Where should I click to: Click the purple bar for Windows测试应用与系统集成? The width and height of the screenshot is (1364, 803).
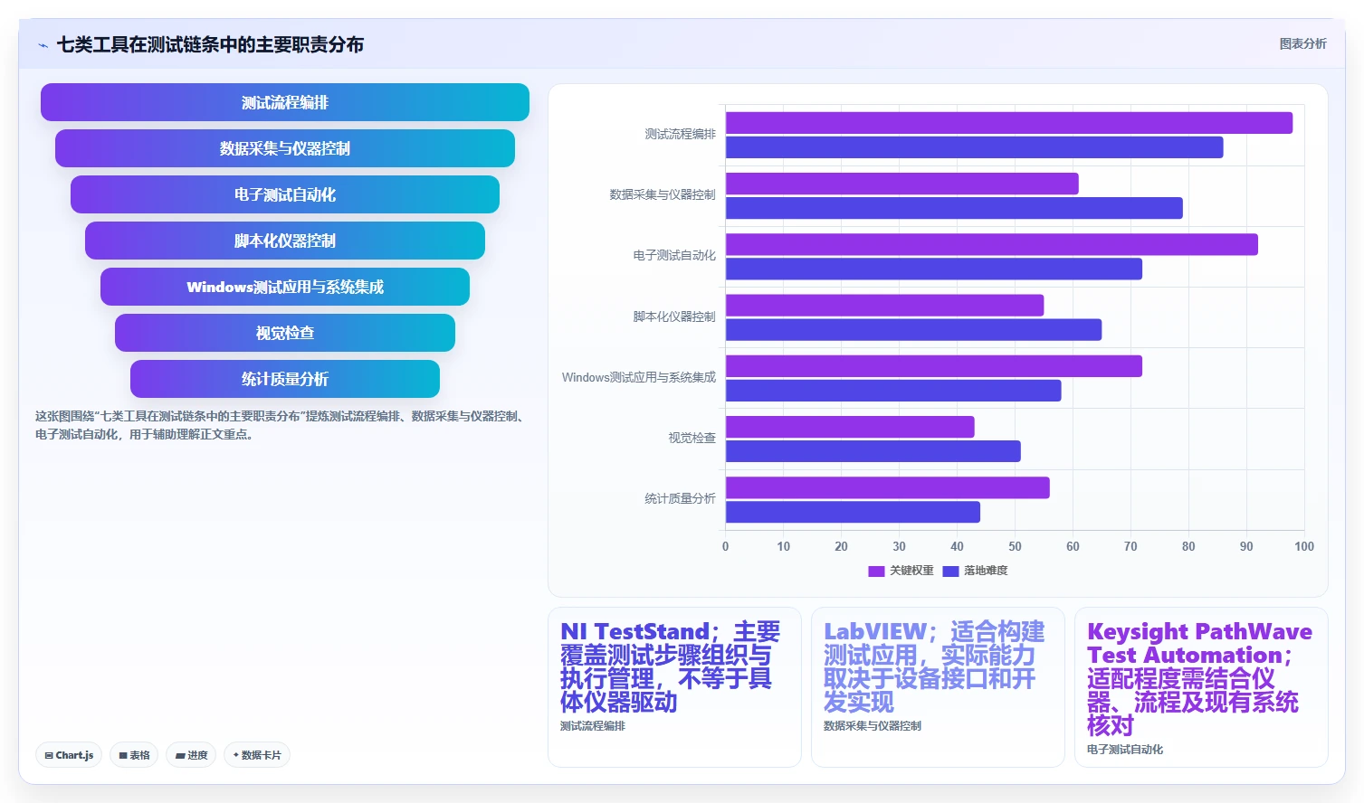pyautogui.click(x=934, y=366)
